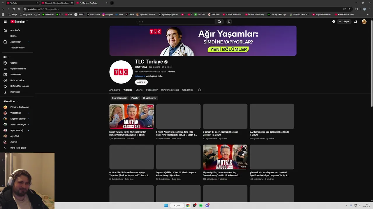Image resolution: width=373 pixels, height=209 pixels.
Task: Open Spotify from the taskbar
Action: [x=201, y=206]
